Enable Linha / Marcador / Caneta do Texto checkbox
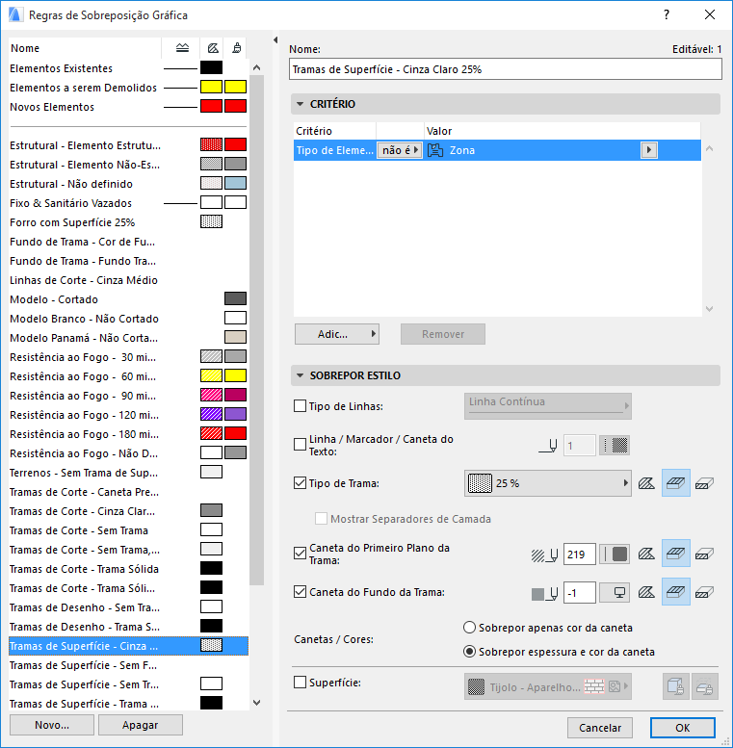Image resolution: width=733 pixels, height=748 pixels. coord(300,444)
